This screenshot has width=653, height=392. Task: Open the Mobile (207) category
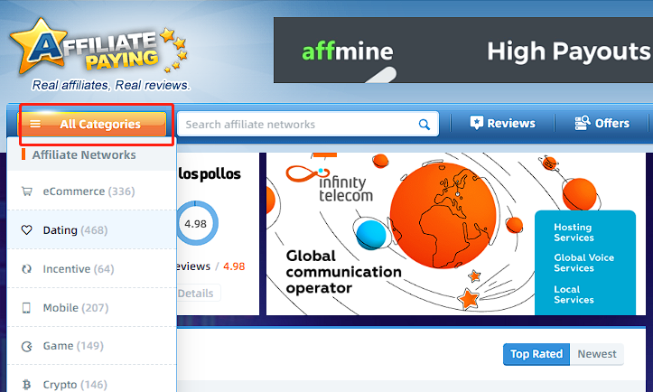coord(92,308)
